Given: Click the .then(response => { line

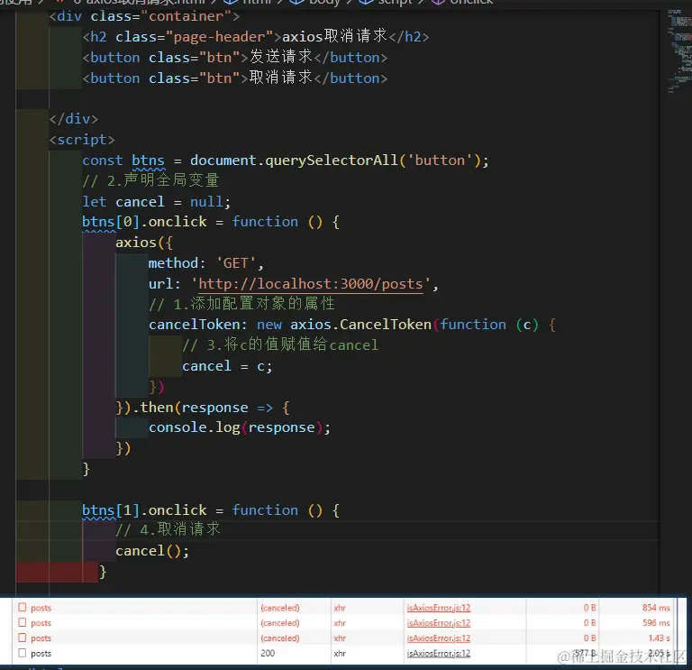Looking at the screenshot, I should click(203, 408).
